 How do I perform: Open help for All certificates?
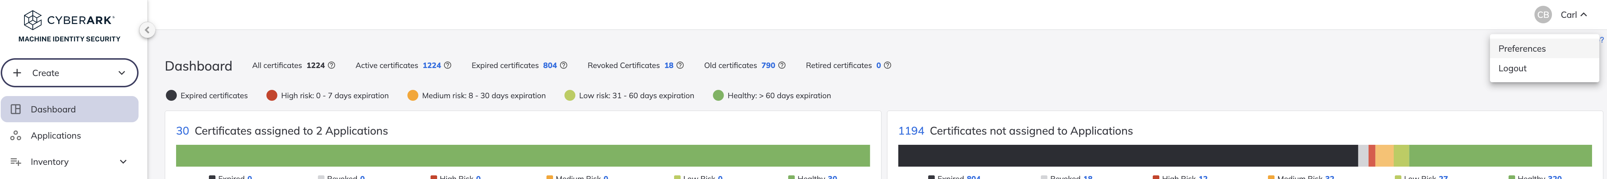tap(331, 65)
